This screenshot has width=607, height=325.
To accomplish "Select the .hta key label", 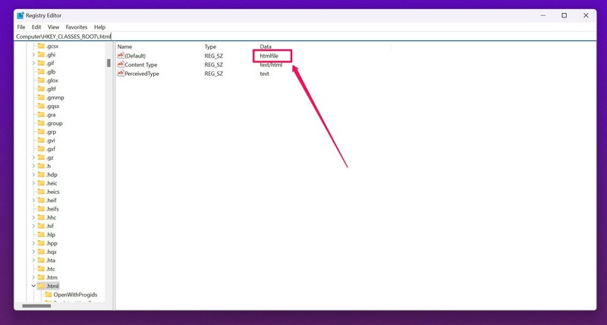I will coord(51,261).
